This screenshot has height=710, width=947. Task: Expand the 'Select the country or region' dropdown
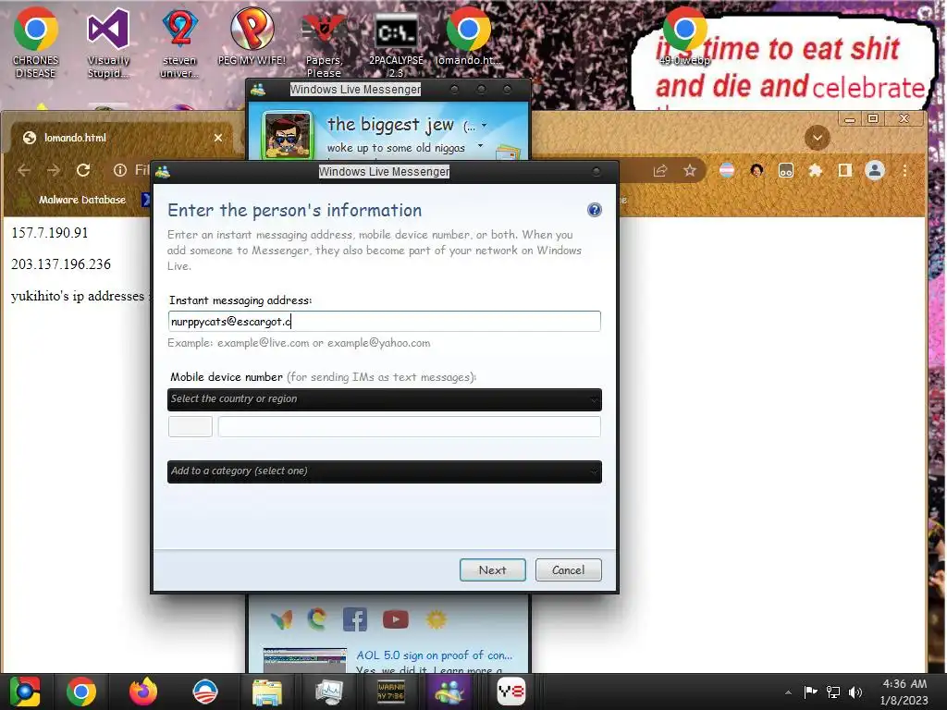pyautogui.click(x=384, y=399)
